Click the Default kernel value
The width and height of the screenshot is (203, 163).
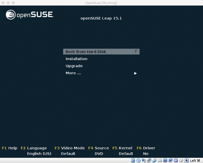point(126,154)
